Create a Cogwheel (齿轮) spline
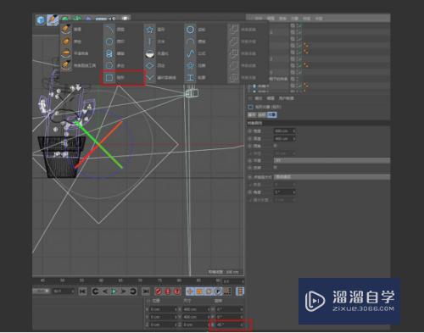The image size is (424, 333). (190, 29)
